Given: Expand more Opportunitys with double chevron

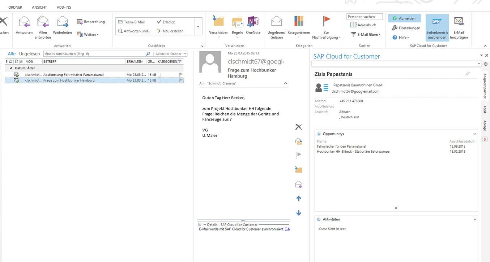Looking at the screenshot, I should pyautogui.click(x=396, y=208).
